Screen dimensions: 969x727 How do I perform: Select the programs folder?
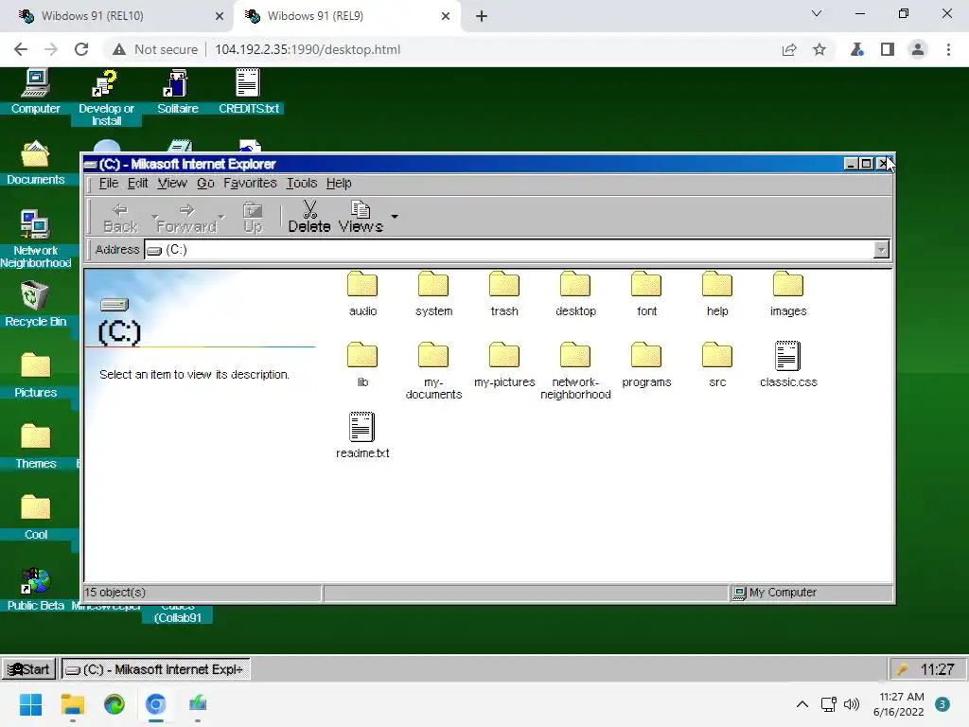coord(646,365)
